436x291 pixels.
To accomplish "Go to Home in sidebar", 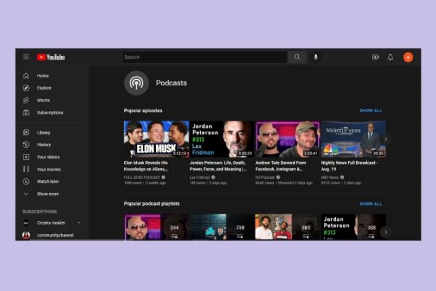I will (x=43, y=76).
